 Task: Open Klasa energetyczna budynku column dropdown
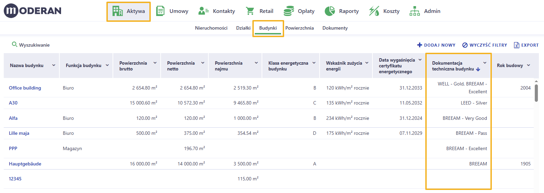pyautogui.click(x=314, y=63)
